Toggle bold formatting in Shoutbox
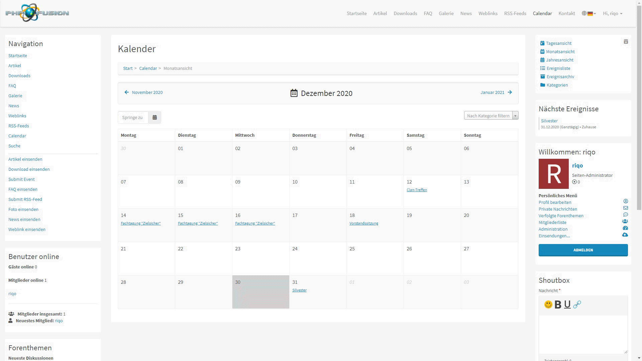The image size is (642, 361). pyautogui.click(x=558, y=305)
